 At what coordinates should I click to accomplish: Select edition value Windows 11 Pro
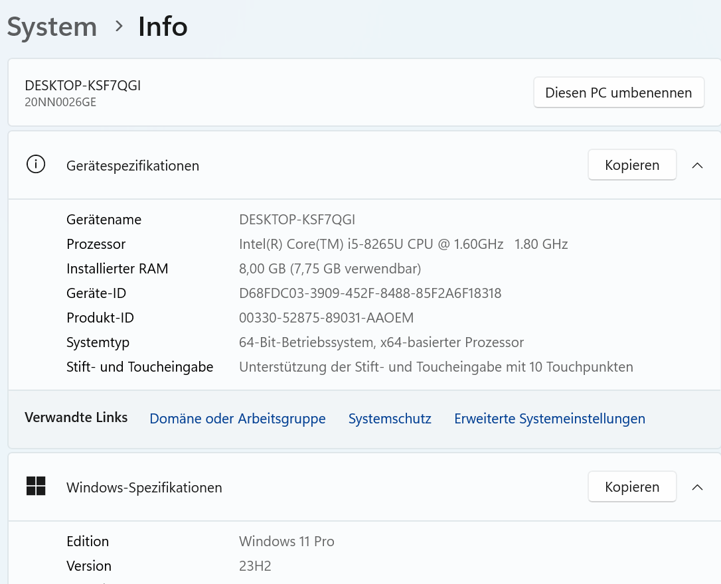pyautogui.click(x=286, y=542)
